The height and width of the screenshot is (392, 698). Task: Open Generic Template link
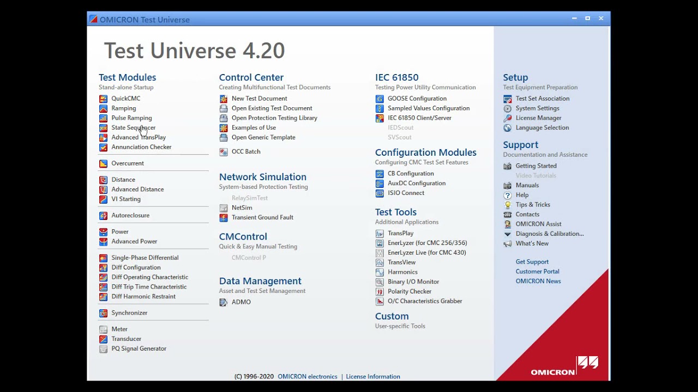point(263,138)
